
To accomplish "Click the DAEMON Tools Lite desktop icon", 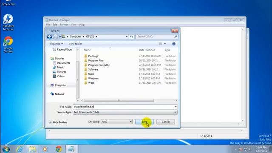I will pos(8,23).
